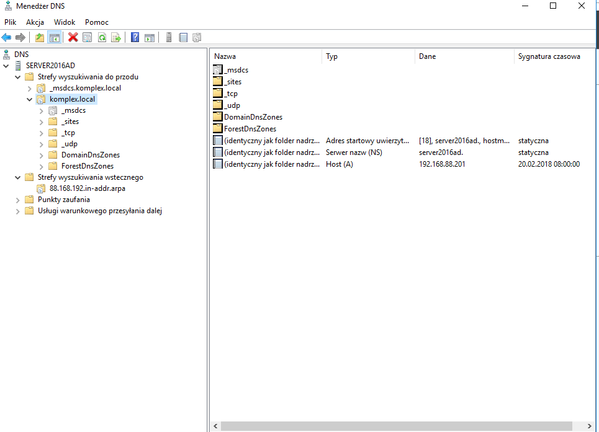599x432 pixels.
Task: Click the Serwer nazw (NS) record icon
Action: pos(218,152)
